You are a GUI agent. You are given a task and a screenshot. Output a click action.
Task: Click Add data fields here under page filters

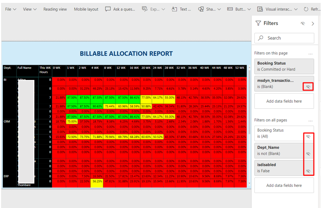(284, 101)
